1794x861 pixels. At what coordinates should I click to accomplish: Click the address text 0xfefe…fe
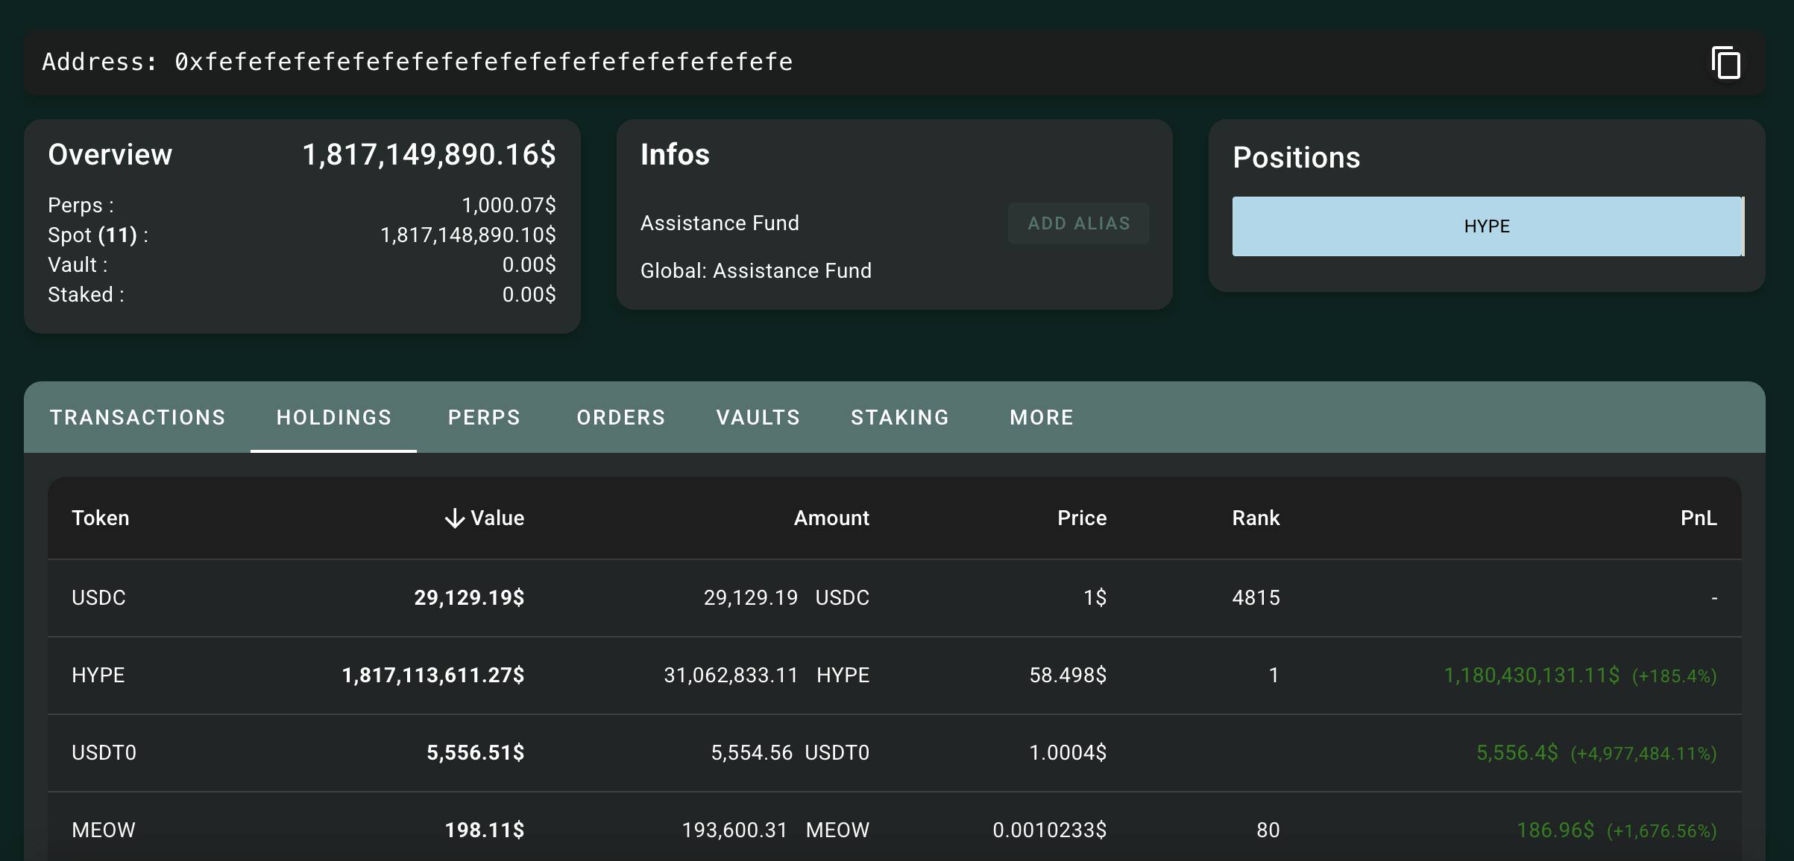(484, 62)
